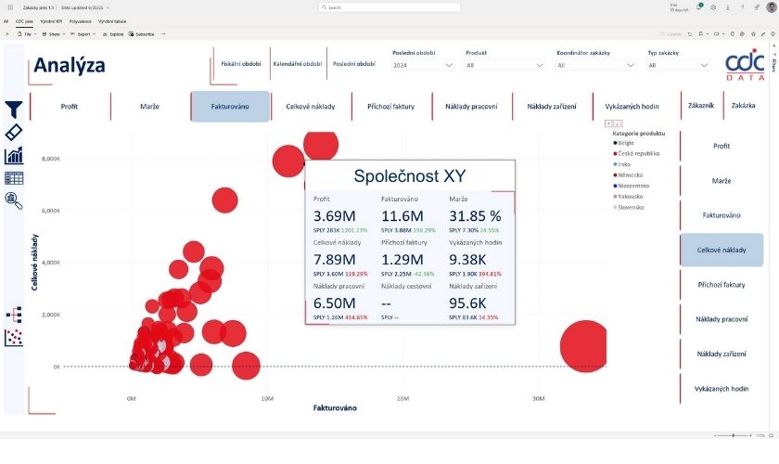The height and width of the screenshot is (464, 779).
Task: Click the Česká republika legend swatch
Action: coord(617,153)
